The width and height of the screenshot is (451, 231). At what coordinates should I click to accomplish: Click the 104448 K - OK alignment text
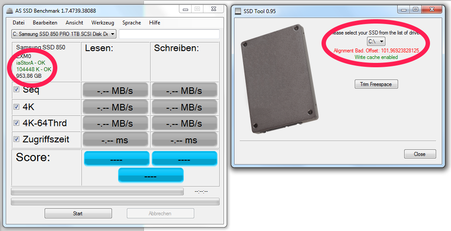click(34, 69)
